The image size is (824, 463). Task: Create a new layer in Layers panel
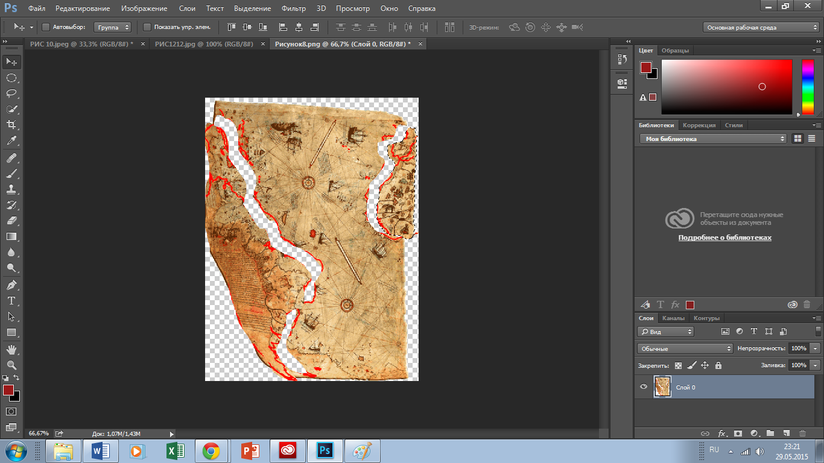point(786,433)
